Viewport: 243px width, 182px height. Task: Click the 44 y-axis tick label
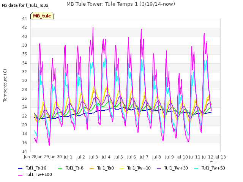tap(24, 19)
